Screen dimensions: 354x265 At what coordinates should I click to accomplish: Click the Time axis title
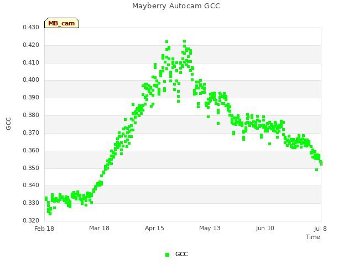tap(313, 237)
